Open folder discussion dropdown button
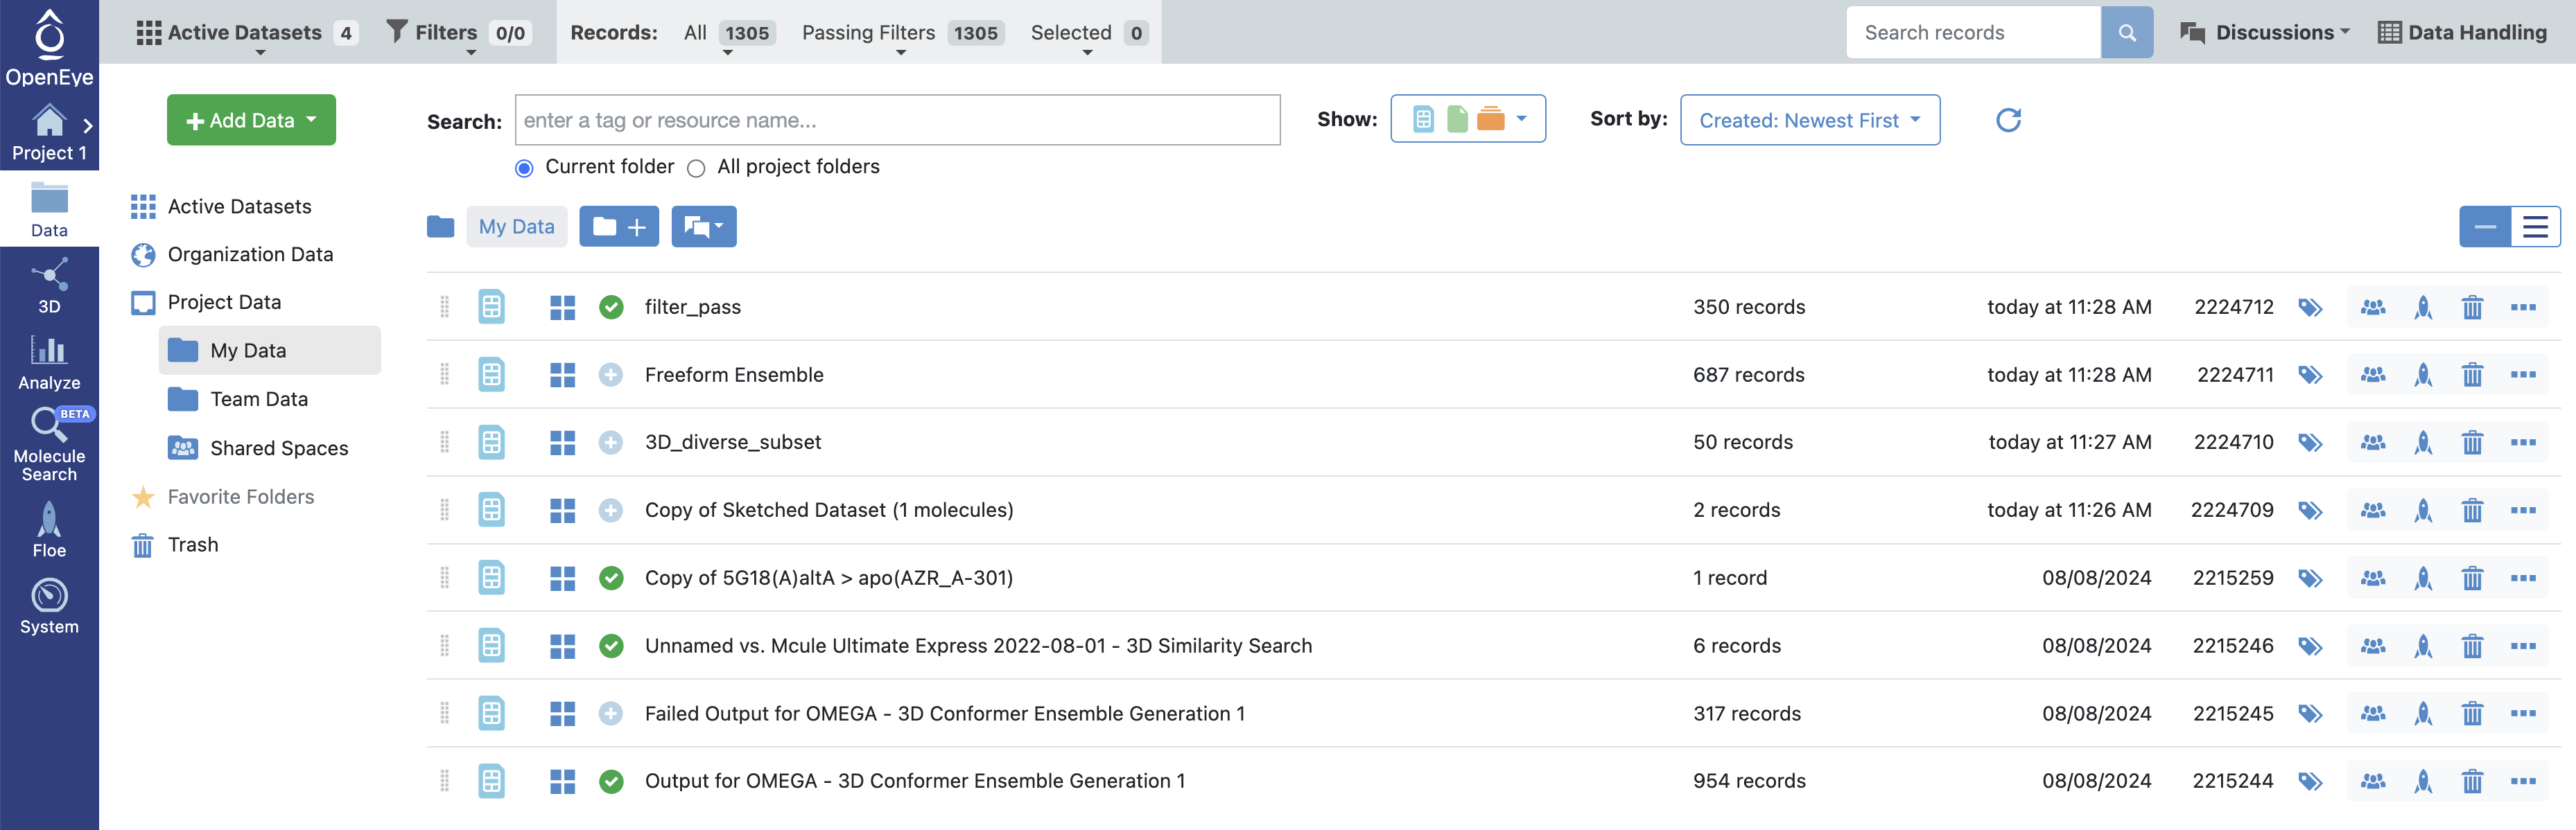 [704, 227]
